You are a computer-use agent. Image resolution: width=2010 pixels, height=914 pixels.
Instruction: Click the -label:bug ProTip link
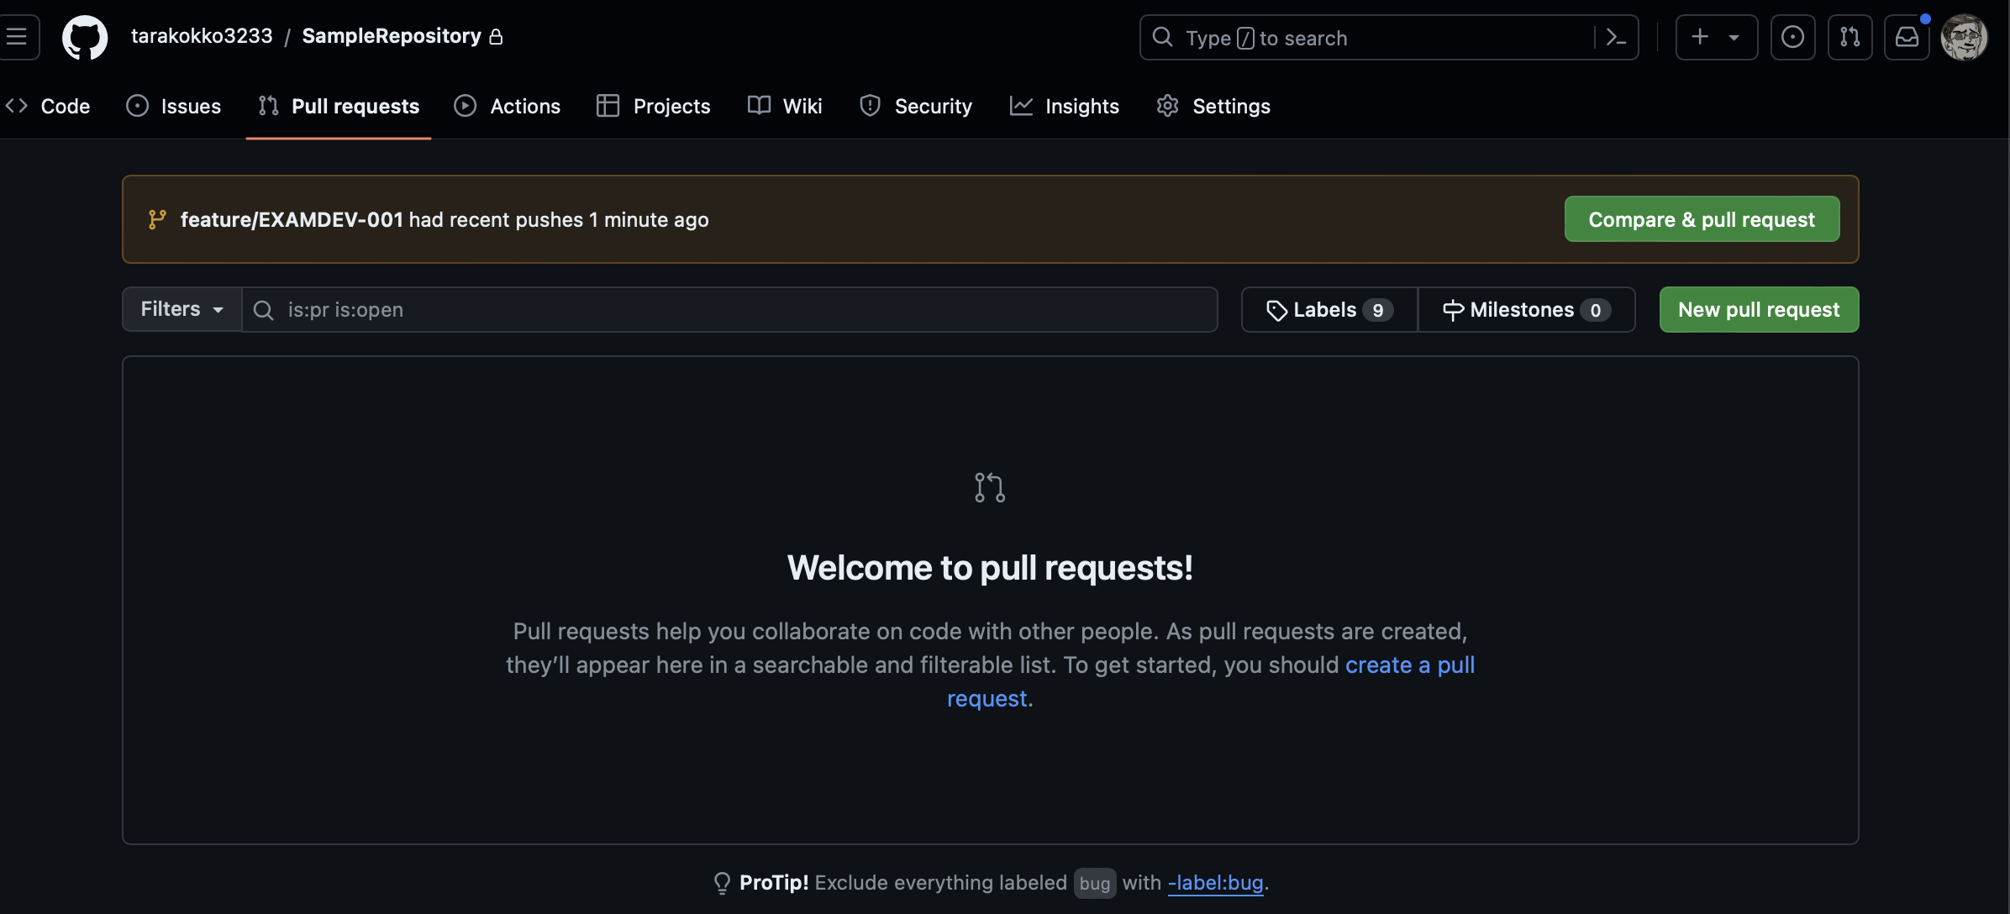1215,883
